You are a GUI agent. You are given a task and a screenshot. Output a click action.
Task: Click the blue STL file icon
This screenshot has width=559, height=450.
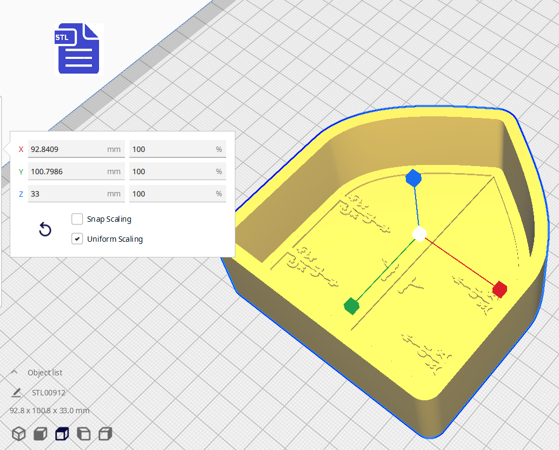tap(78, 48)
